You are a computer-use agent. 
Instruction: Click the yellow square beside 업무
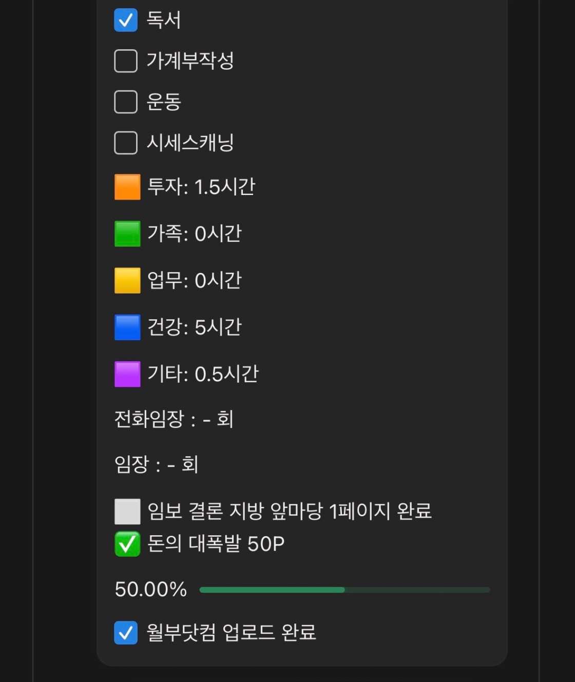click(127, 280)
